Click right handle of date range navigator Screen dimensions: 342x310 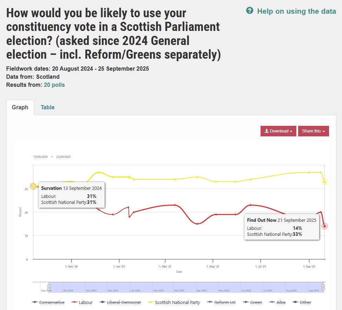click(x=323, y=287)
